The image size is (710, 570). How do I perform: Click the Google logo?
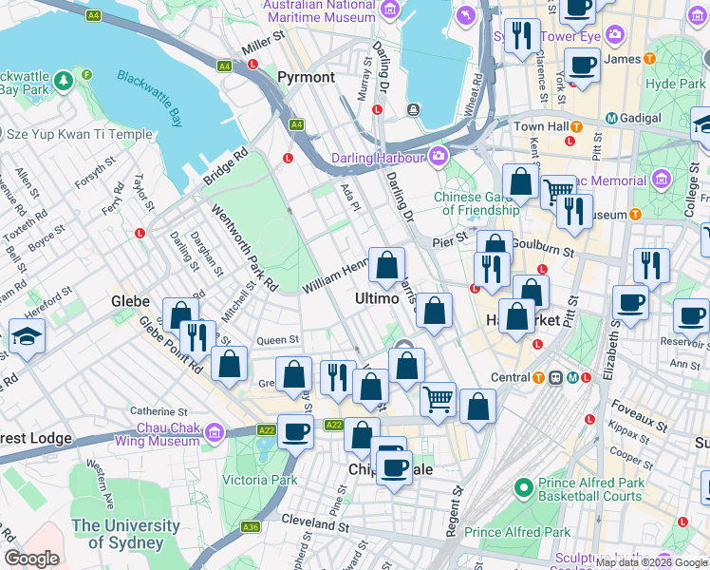[x=32, y=559]
